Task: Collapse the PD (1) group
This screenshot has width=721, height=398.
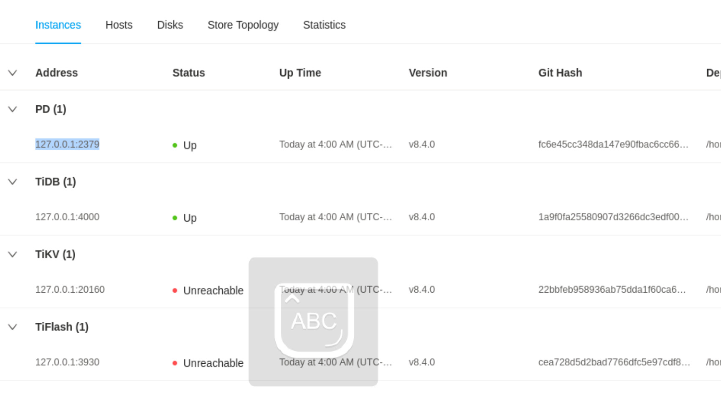Action: [x=13, y=109]
